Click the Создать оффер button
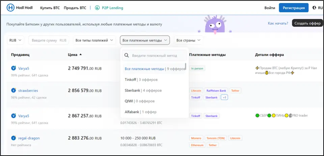Image resolution: width=324 pixels, height=156 pixels. (307, 23)
